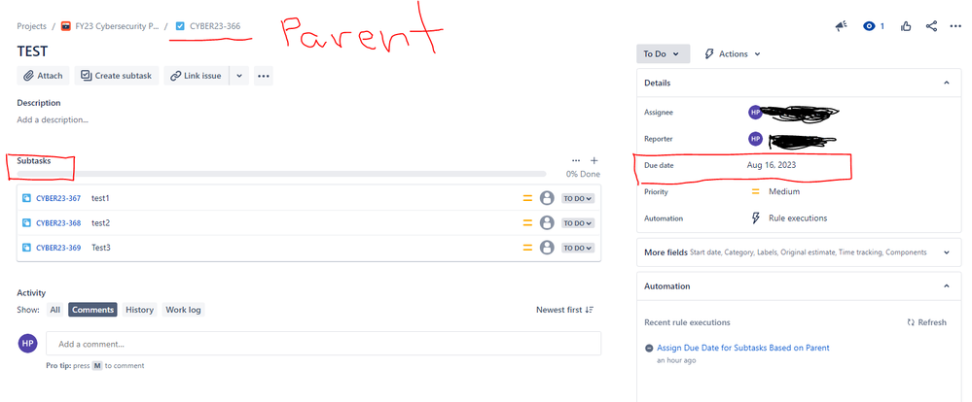Click the Create subtask button
Screen dimensions: 972x402
[x=117, y=76]
